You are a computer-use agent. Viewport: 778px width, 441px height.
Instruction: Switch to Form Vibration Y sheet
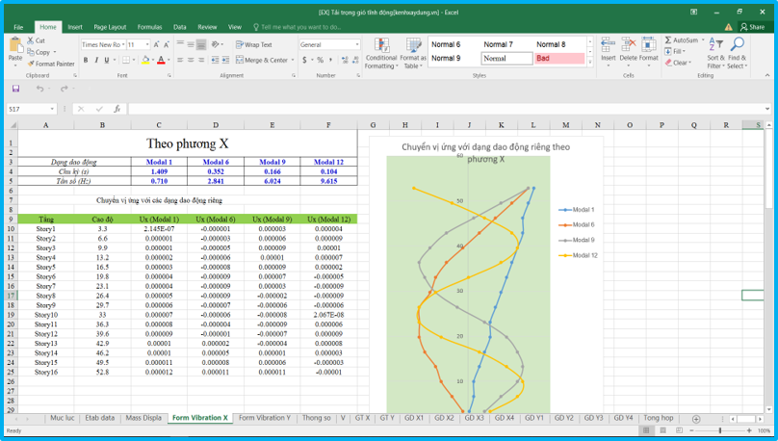pos(264,418)
